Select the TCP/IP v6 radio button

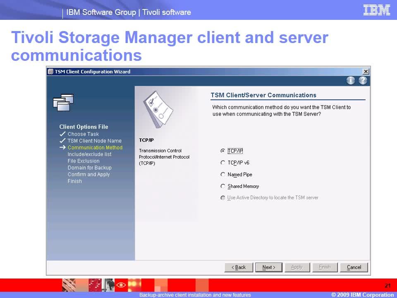click(x=222, y=162)
